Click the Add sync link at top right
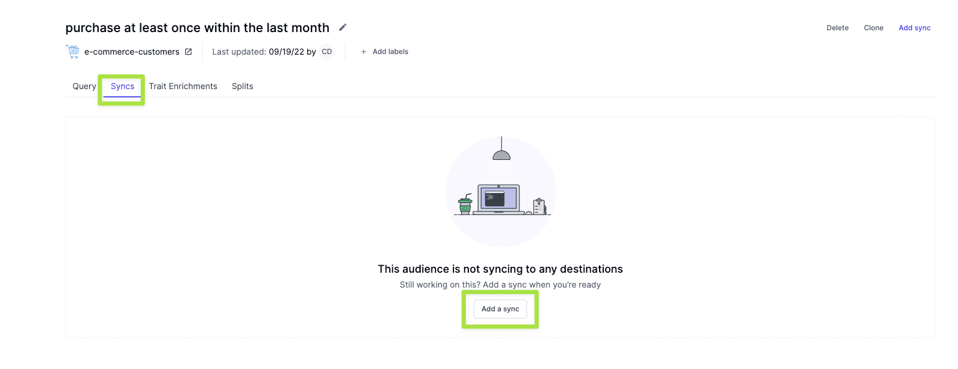The image size is (958, 369). (914, 28)
